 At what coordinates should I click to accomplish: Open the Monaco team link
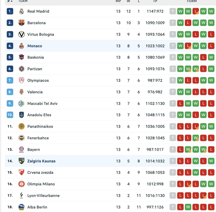[x=35, y=46]
